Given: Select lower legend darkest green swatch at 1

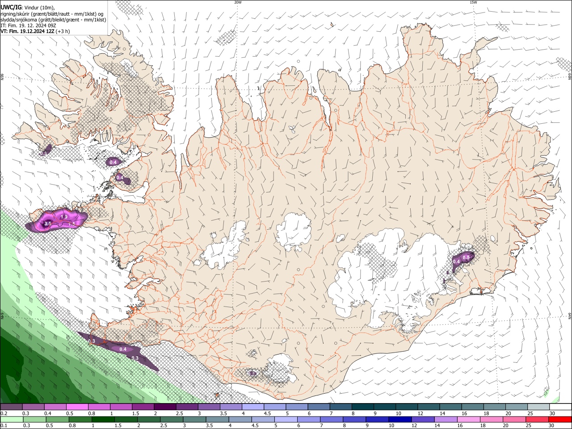Looking at the screenshot, I should (x=103, y=420).
